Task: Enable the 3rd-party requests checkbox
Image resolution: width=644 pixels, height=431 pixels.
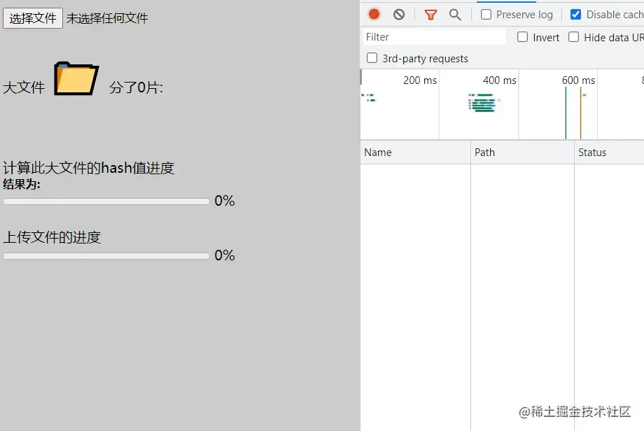Action: tap(372, 58)
